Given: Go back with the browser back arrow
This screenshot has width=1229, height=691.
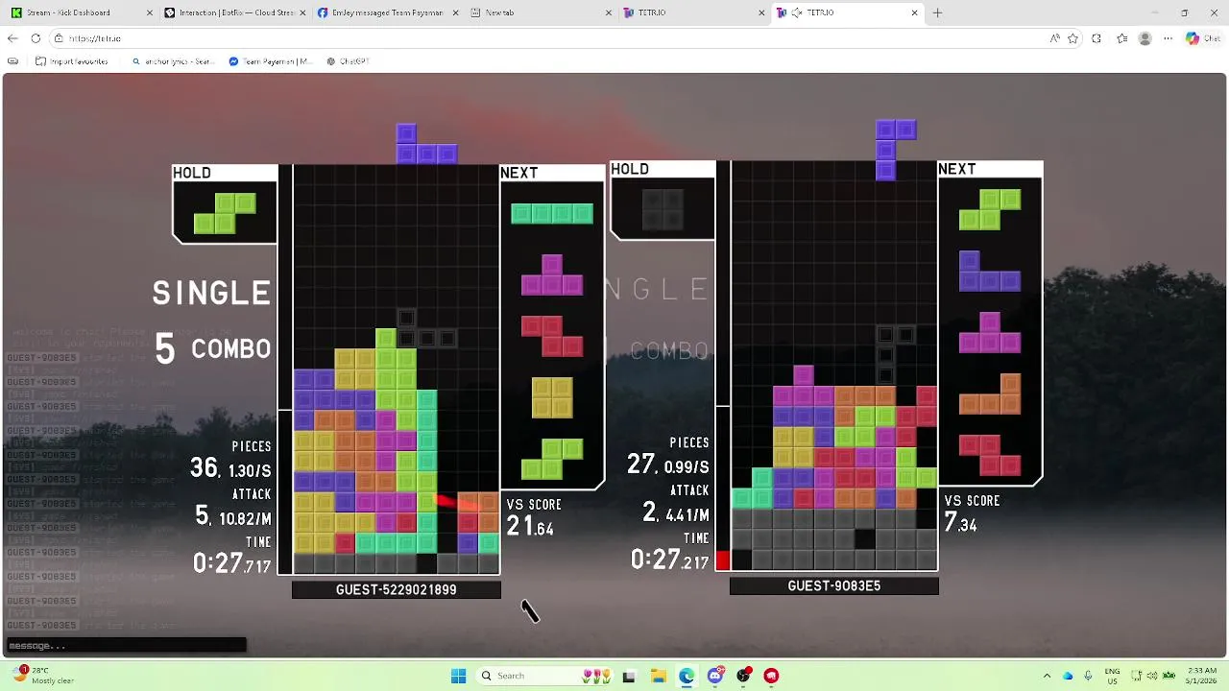Looking at the screenshot, I should click(x=12, y=38).
